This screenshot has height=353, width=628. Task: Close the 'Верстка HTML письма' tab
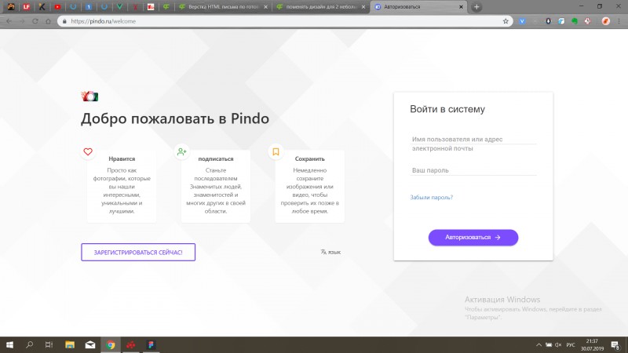[265, 7]
